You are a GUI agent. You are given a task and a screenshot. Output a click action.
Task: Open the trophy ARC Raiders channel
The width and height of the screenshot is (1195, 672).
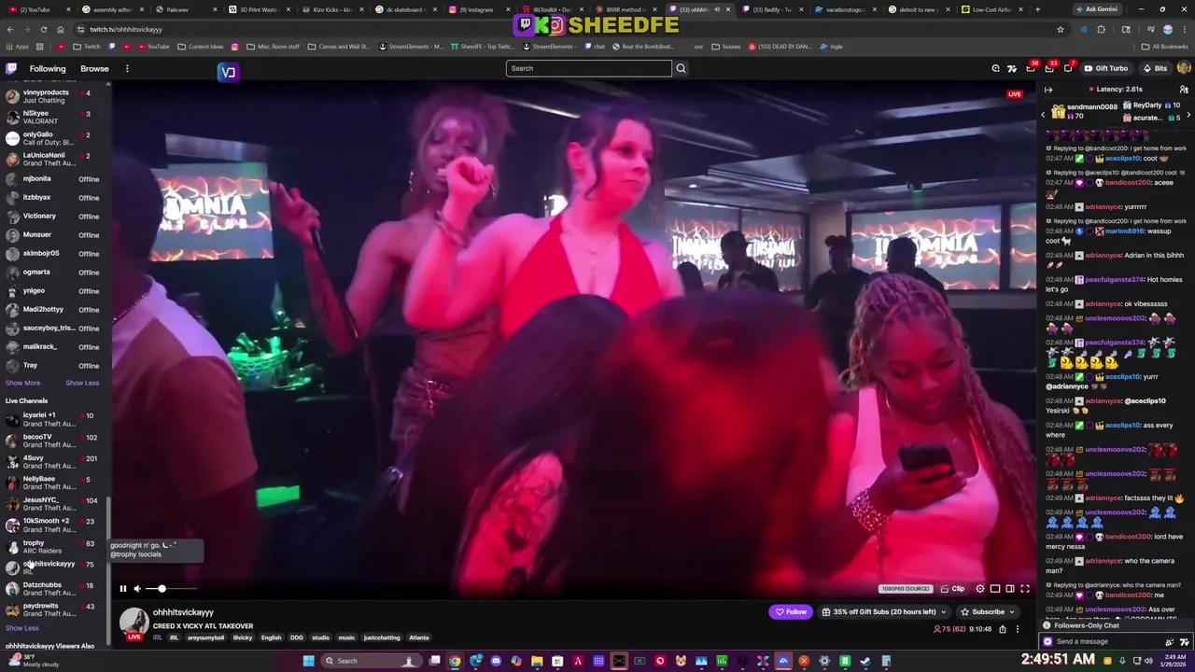[x=56, y=546]
